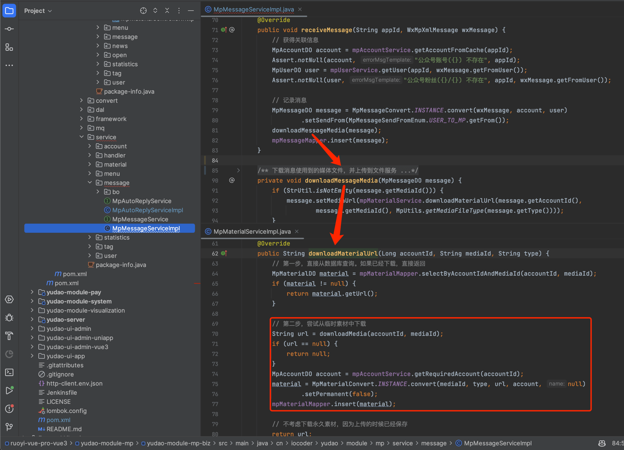Close the MpMaterialServiceImpl.java tab
This screenshot has width=624, height=450.
(x=297, y=231)
